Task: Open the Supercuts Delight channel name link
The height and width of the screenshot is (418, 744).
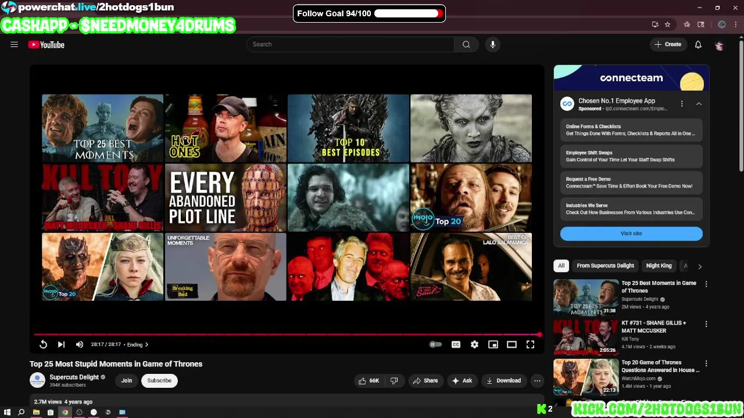Action: [74, 377]
